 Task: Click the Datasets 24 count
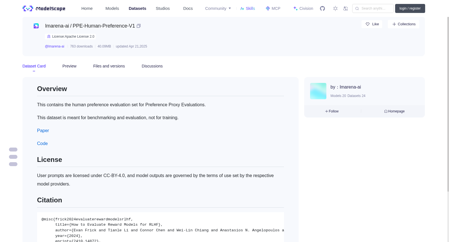pos(356,96)
